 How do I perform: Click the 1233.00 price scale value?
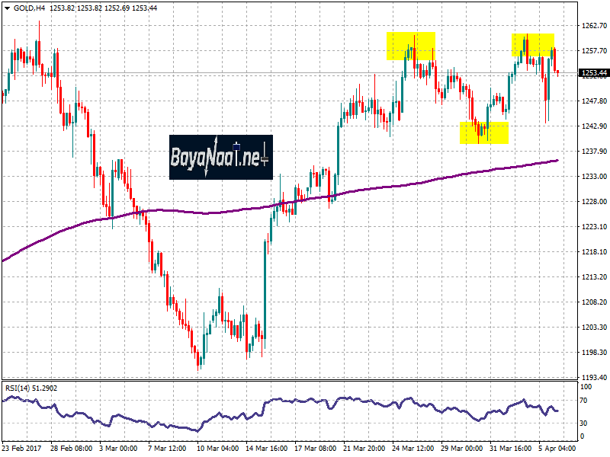[594, 177]
